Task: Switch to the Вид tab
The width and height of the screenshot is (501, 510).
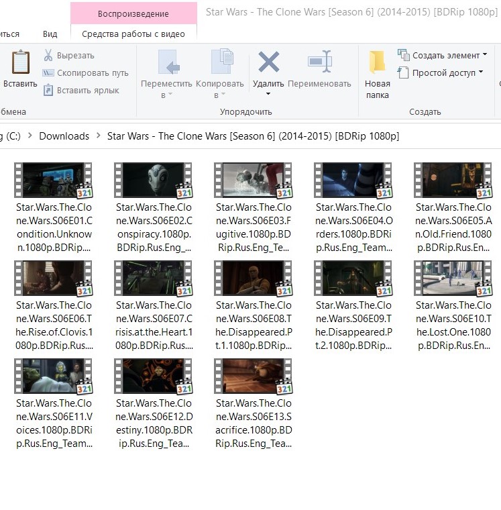Action: 50,34
